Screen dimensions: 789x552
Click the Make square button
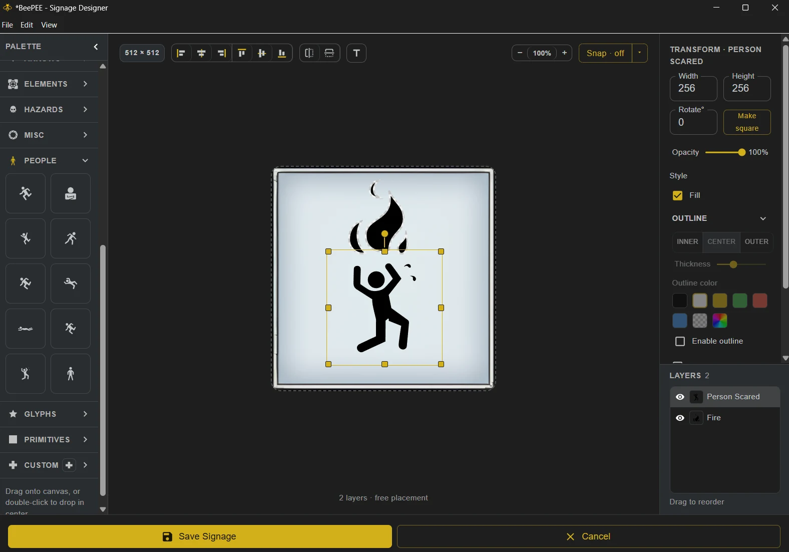[x=747, y=122]
